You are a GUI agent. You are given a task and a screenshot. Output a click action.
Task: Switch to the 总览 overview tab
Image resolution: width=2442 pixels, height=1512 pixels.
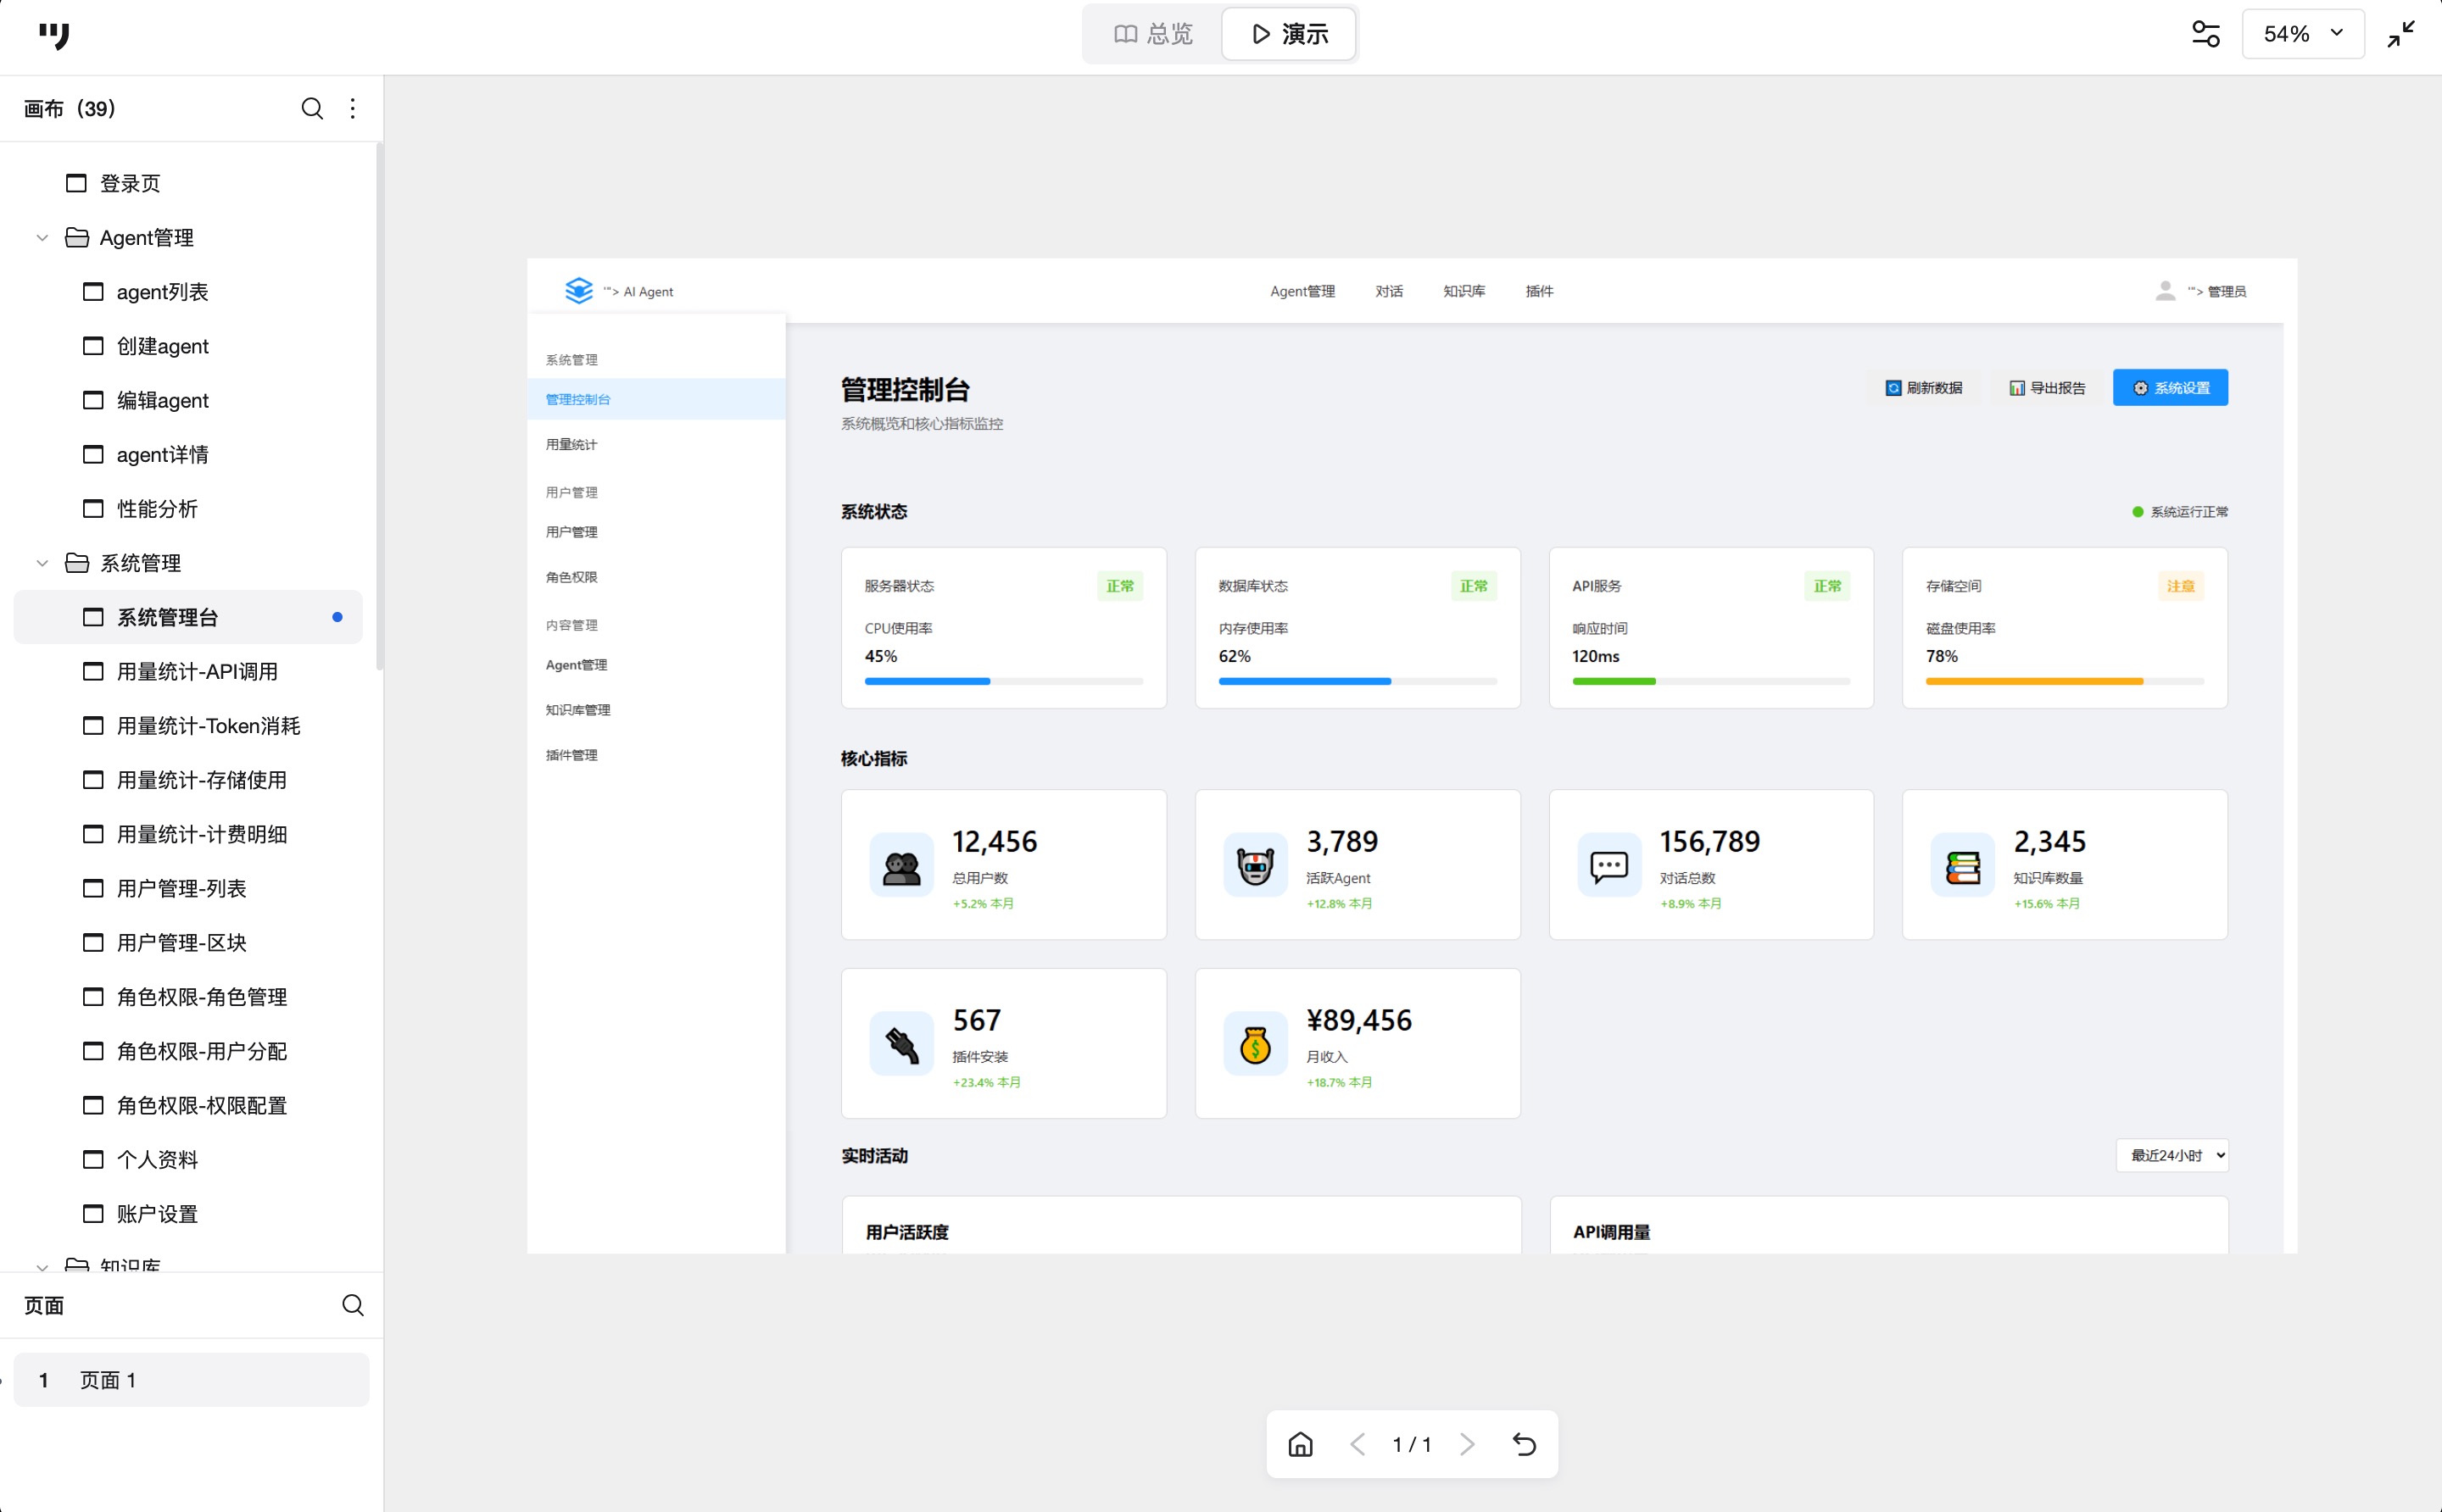(x=1153, y=34)
